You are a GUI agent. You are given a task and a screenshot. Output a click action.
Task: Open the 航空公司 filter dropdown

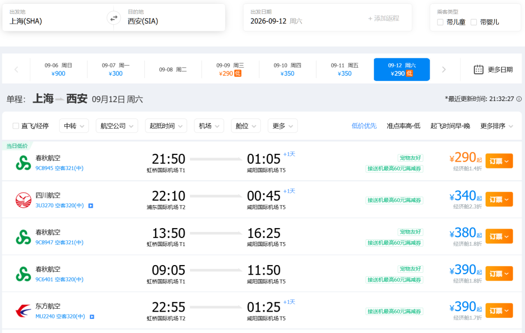(x=117, y=126)
